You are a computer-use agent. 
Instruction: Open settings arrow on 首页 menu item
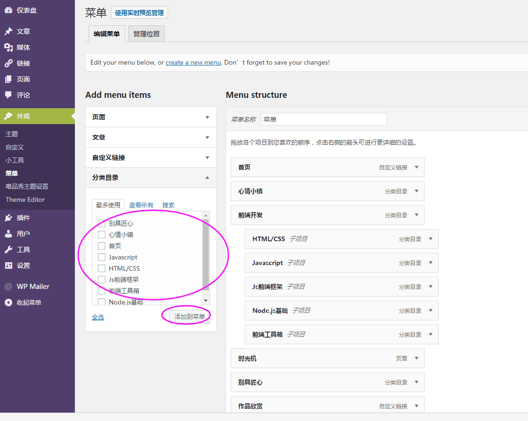pyautogui.click(x=418, y=167)
